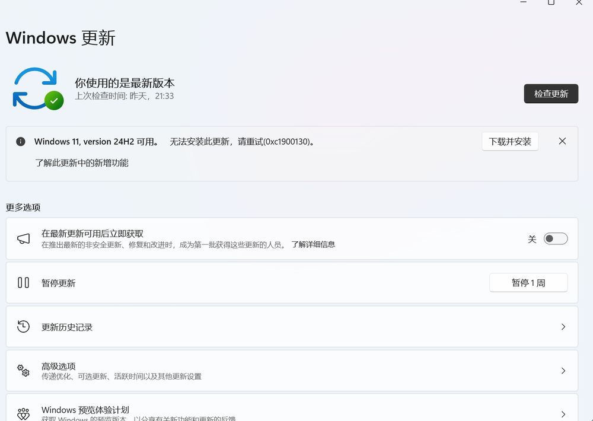
Task: Click the Windows 11, version 24H2 可用 text
Action: point(97,142)
